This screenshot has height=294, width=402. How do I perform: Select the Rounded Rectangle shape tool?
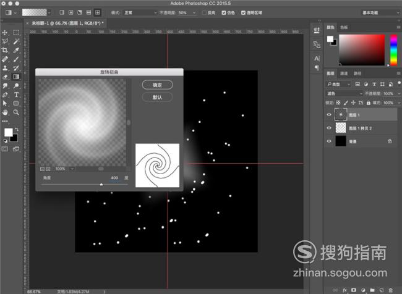pos(16,103)
